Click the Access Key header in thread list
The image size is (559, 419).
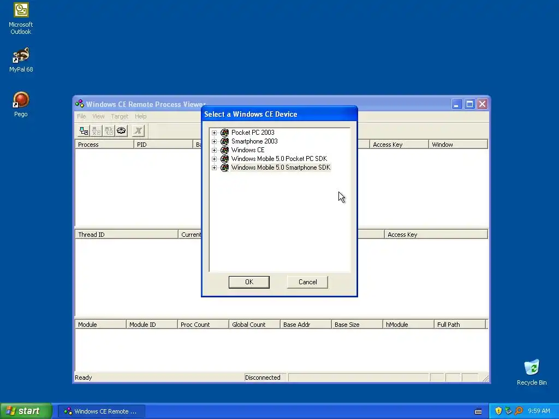coord(436,235)
